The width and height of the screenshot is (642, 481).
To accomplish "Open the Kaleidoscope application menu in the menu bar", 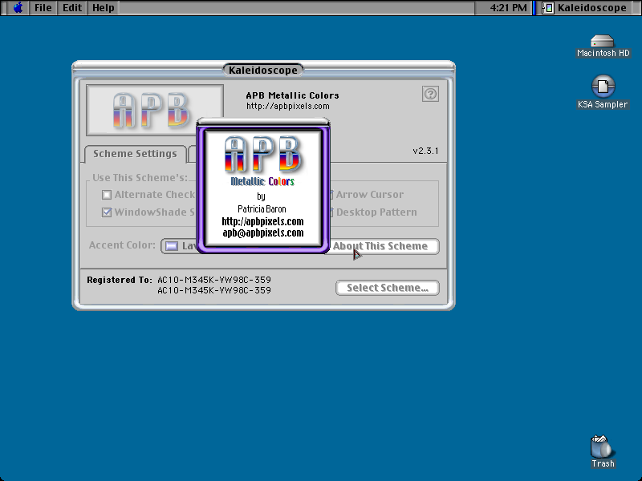I will click(x=584, y=8).
